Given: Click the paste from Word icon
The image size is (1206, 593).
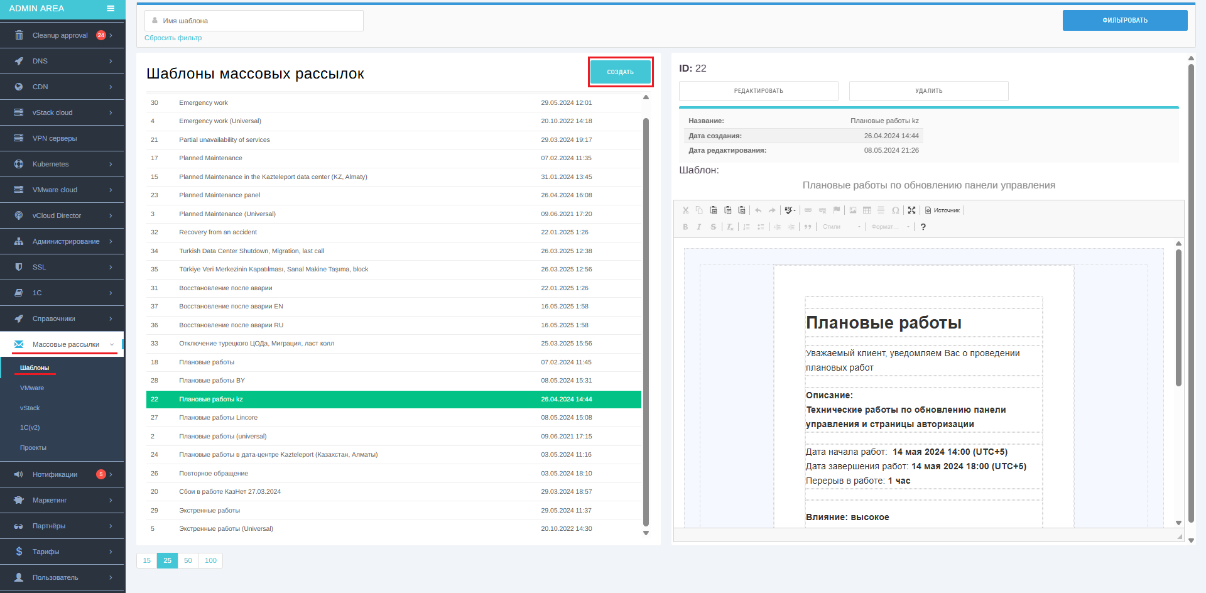Looking at the screenshot, I should (x=742, y=210).
